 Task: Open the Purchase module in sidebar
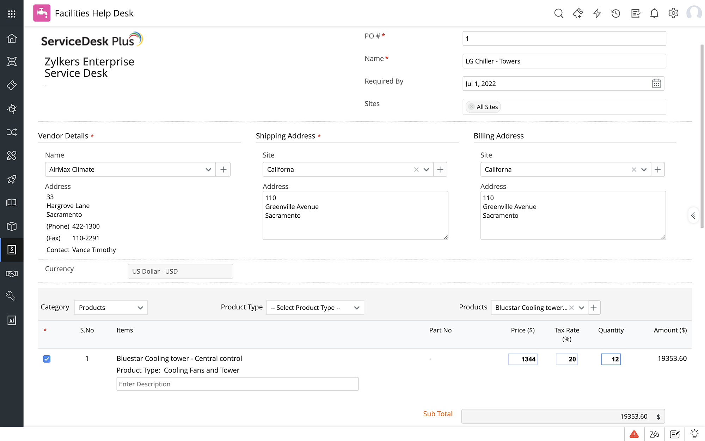click(x=12, y=250)
